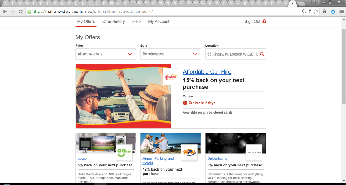Click the red lock icon beside Sign Out
The image size is (346, 185).
[264, 21]
